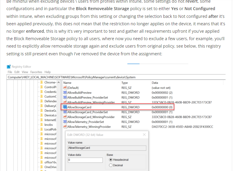Click the CustomC folder icon
Image resolution: width=233 pixels, height=171 pixels.
coord(42,96)
